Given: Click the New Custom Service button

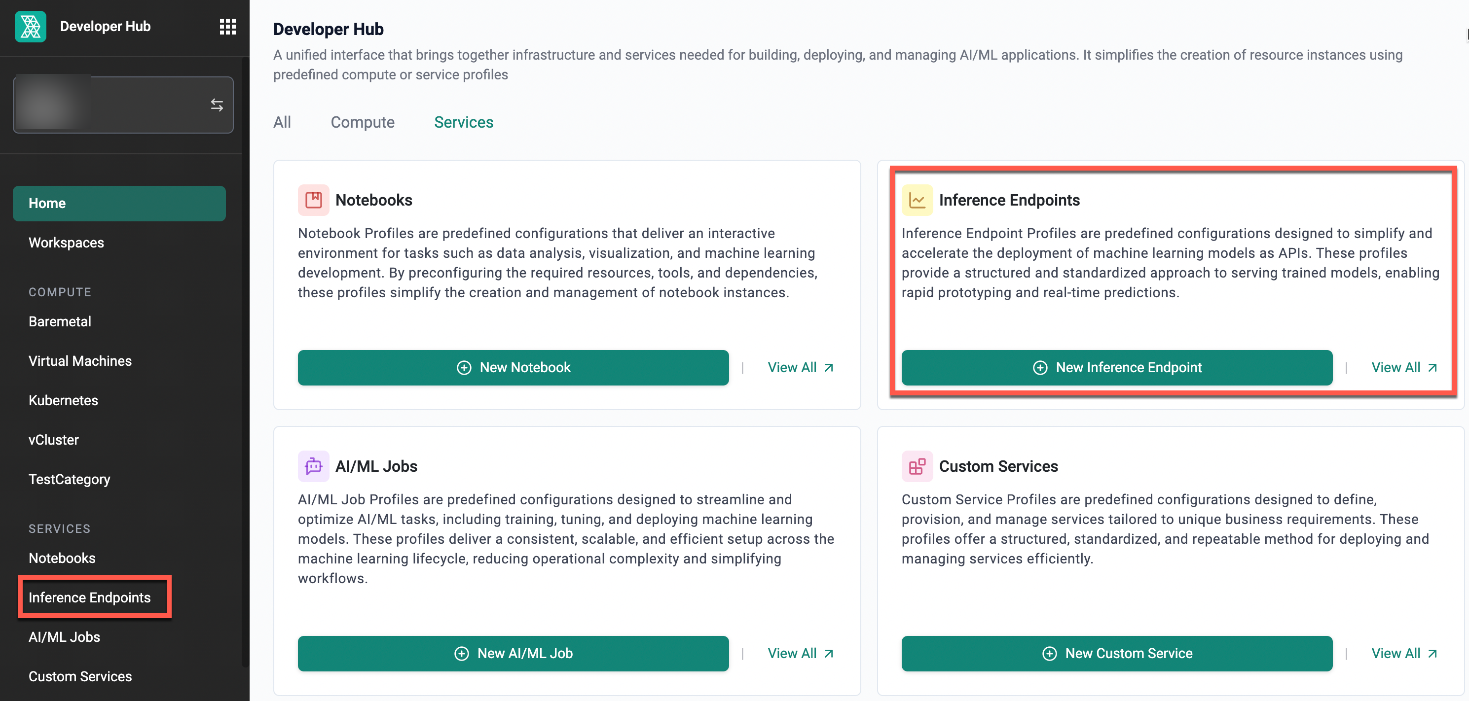Looking at the screenshot, I should point(1116,653).
